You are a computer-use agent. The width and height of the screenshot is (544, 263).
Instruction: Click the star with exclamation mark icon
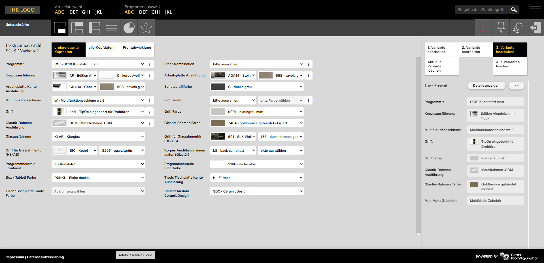tap(146, 28)
